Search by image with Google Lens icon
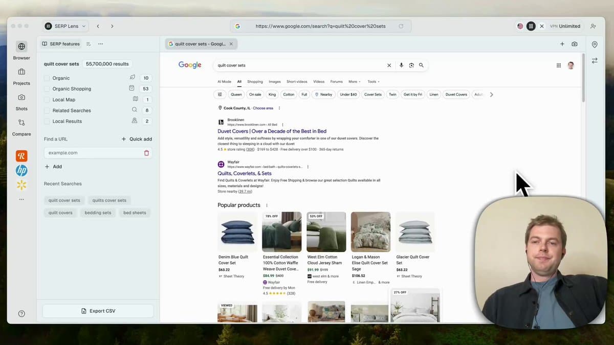 coord(411,65)
